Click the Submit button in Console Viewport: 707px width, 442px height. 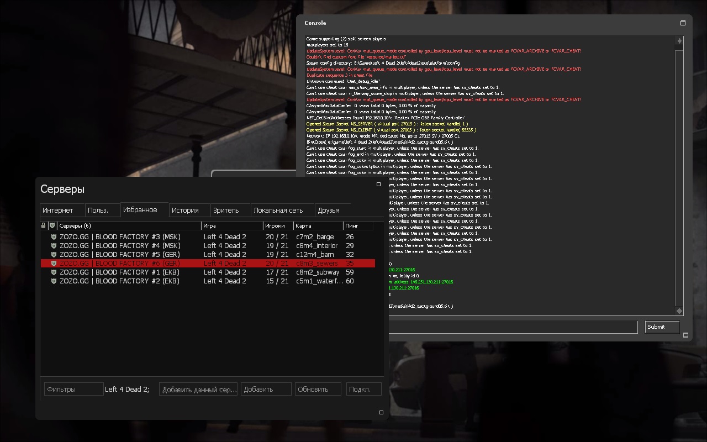(662, 327)
